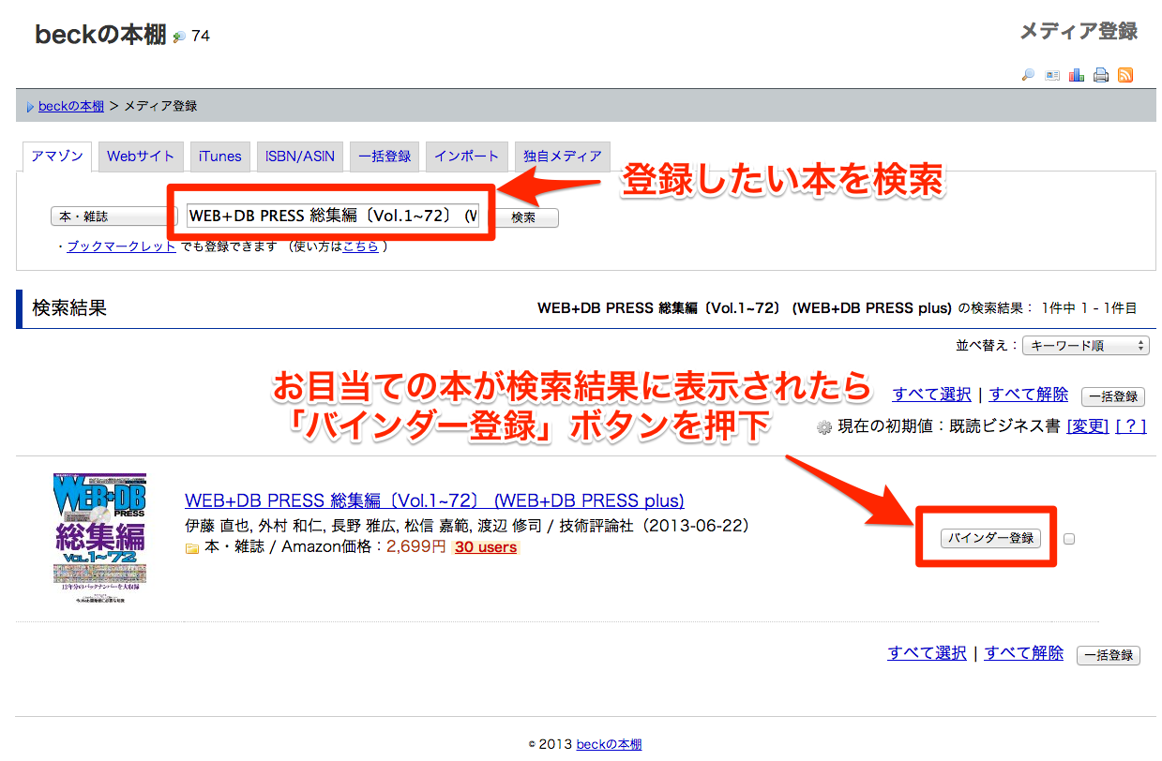Click the magnifier search icon in header
The height and width of the screenshot is (761, 1162).
pos(1028,75)
